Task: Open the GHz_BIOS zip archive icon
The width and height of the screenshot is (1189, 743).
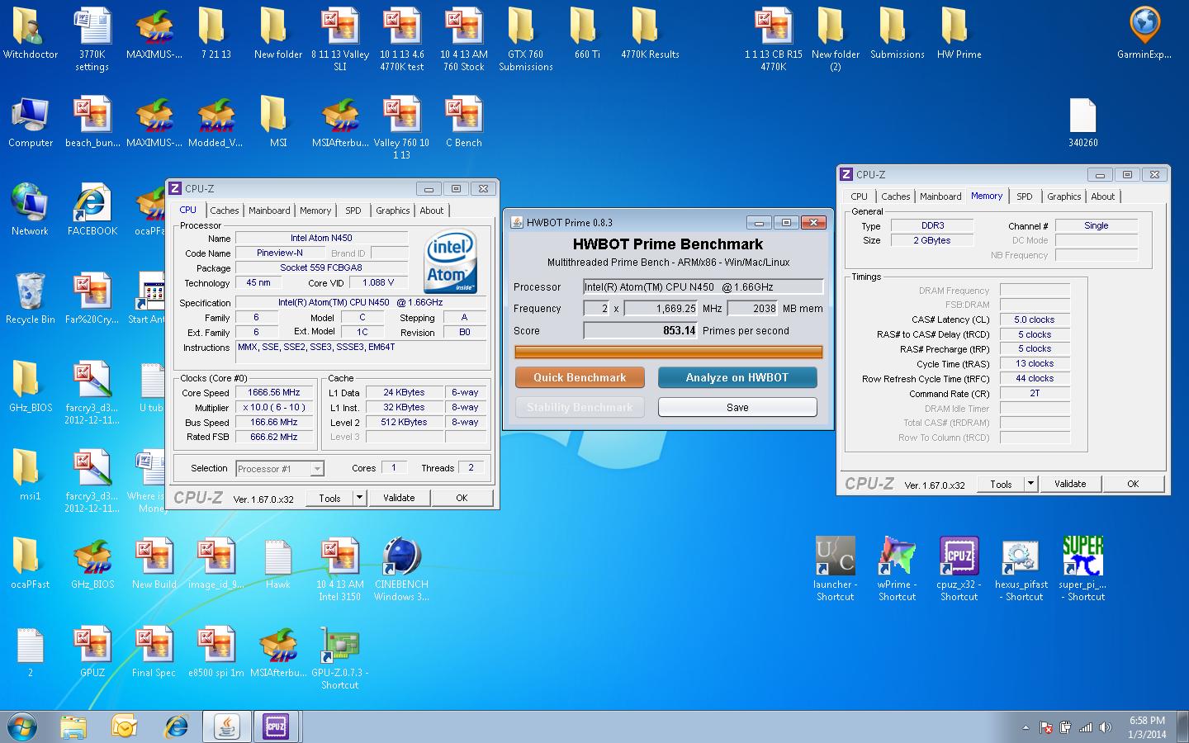Action: pos(92,563)
